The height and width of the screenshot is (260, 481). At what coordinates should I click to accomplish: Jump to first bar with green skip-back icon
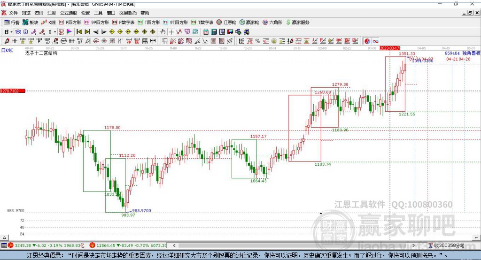tap(79, 32)
